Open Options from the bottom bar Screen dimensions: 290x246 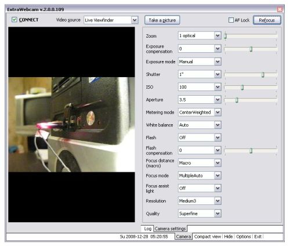tap(244, 237)
